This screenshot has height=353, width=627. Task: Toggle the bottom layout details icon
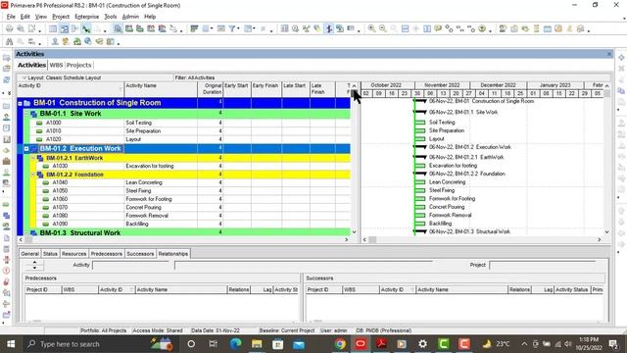click(x=118, y=28)
